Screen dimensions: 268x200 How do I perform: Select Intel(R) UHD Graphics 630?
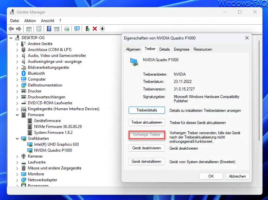coord(56,144)
